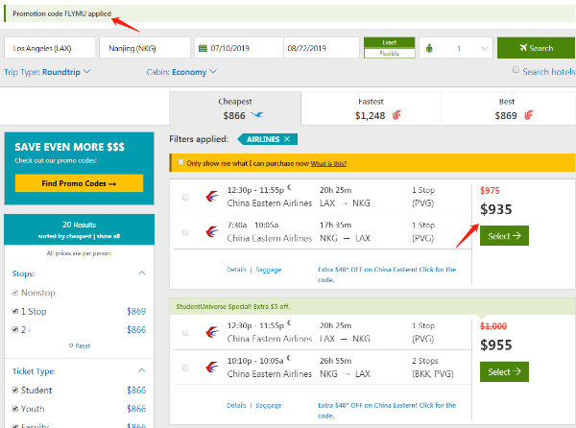Tick checkbox for 12:30p LAX to NKG $935 flight
The image size is (576, 428).
pos(185,198)
